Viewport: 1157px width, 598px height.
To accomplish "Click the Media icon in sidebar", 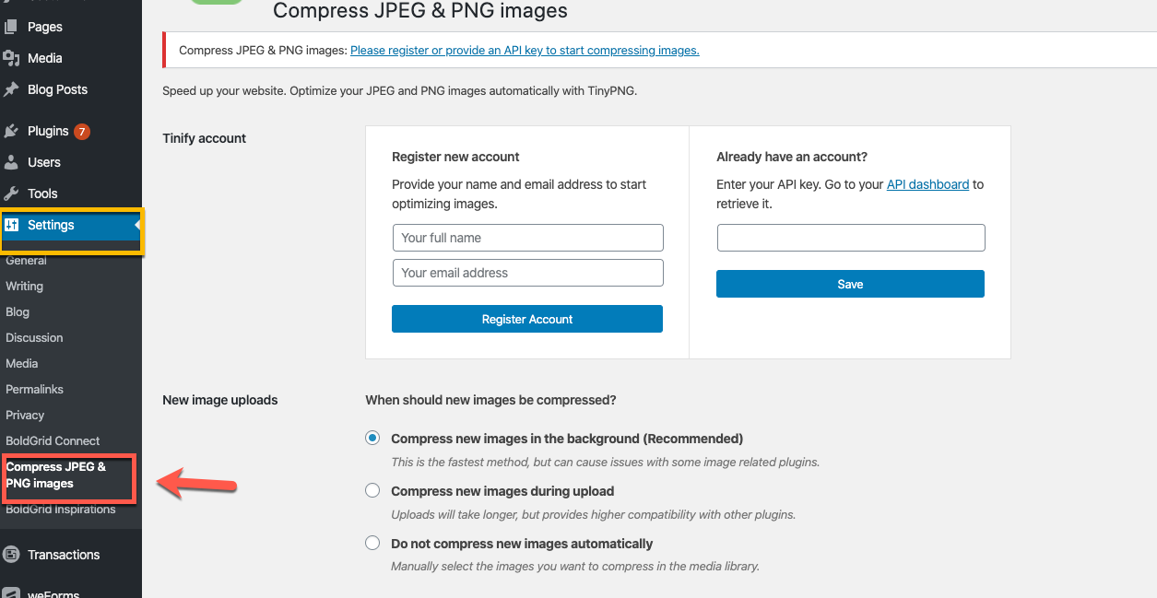I will (x=11, y=58).
